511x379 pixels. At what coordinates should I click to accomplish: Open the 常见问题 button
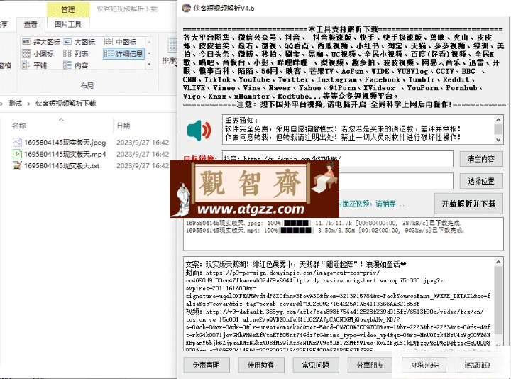[316, 365]
